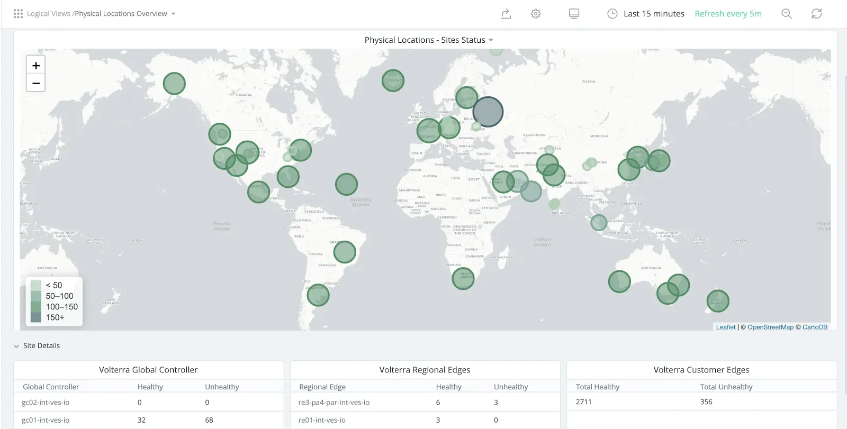This screenshot has height=429, width=847.
Task: Open the Volterra Customer Edges panel title
Action: click(701, 370)
